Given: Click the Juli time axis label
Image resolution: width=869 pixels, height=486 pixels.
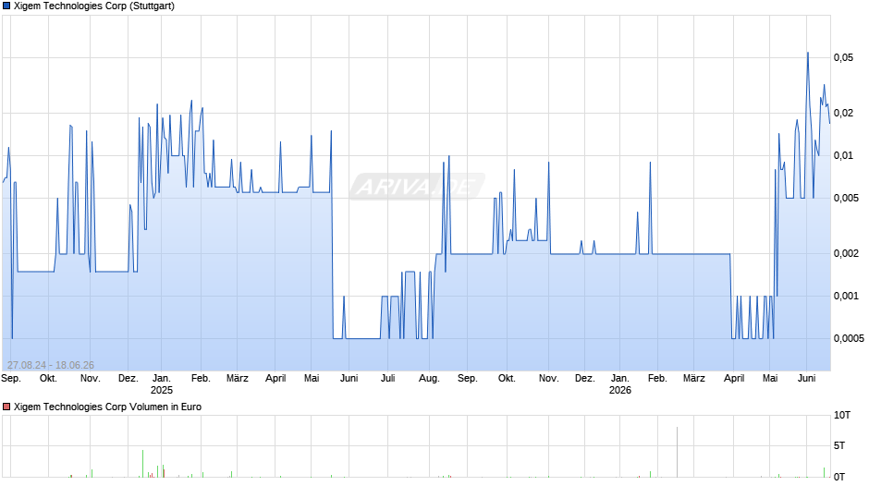Looking at the screenshot, I should (388, 379).
